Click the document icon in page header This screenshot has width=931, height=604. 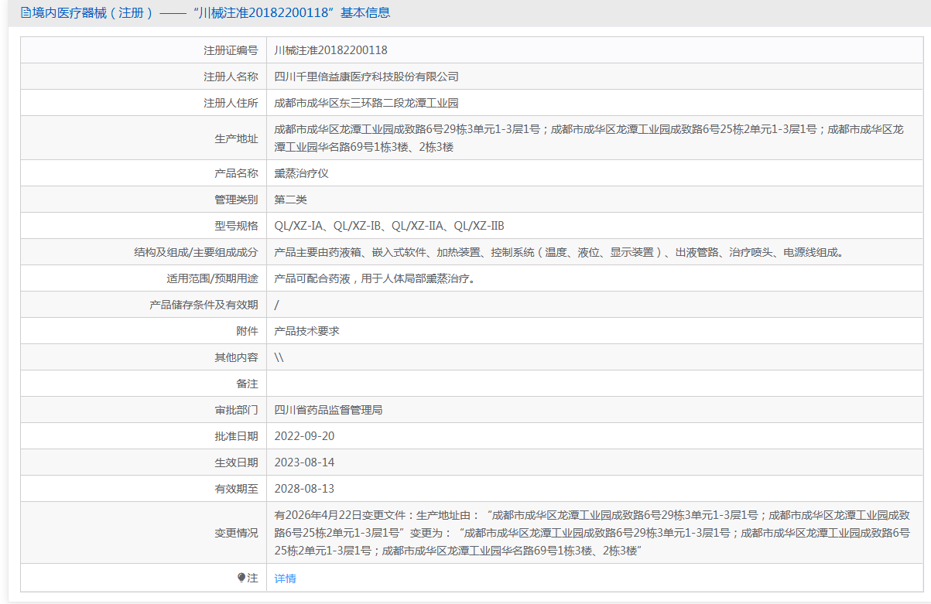pos(26,12)
